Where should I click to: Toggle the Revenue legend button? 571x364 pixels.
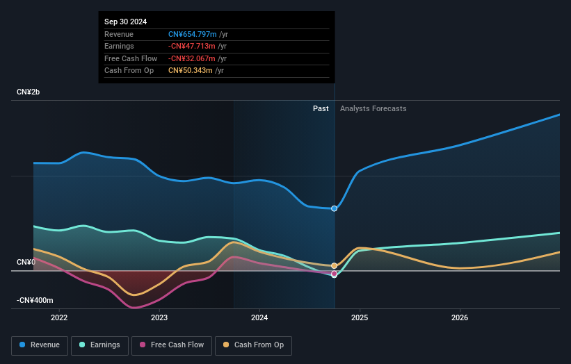tap(40, 345)
